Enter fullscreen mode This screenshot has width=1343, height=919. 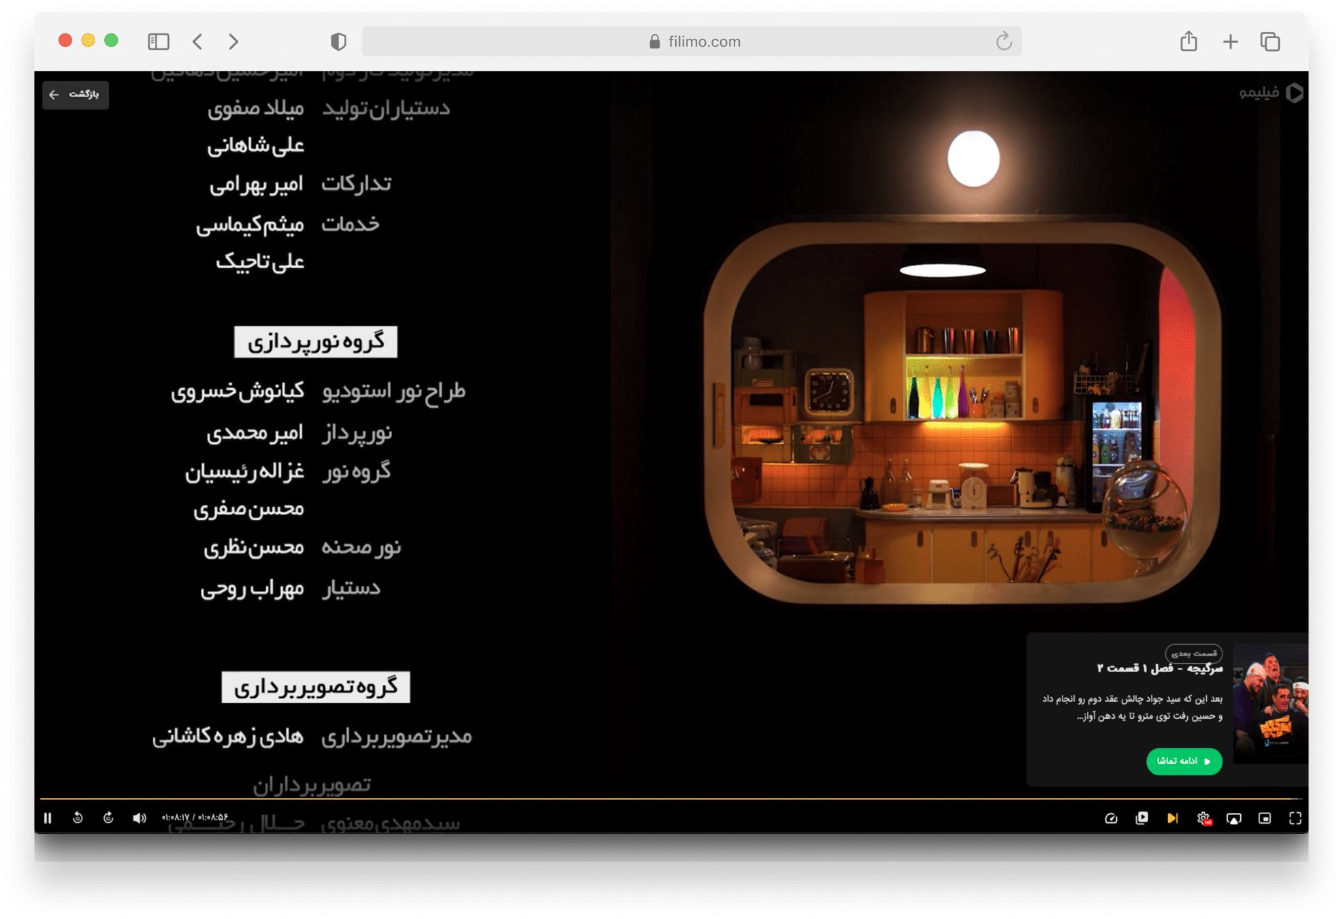[x=1295, y=818]
